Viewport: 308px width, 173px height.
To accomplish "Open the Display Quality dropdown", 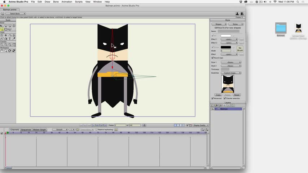I will (x=201, y=125).
